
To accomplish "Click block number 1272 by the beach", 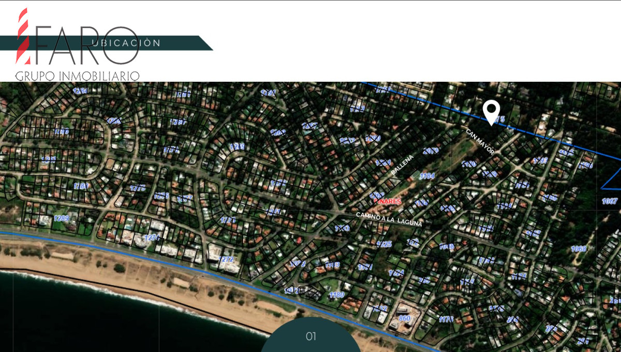I will click(x=226, y=259).
